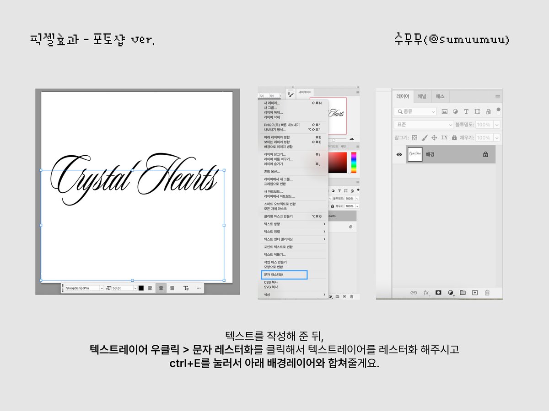Choose 새 레이어... in context menu
This screenshot has width=549, height=411.
pos(294,103)
